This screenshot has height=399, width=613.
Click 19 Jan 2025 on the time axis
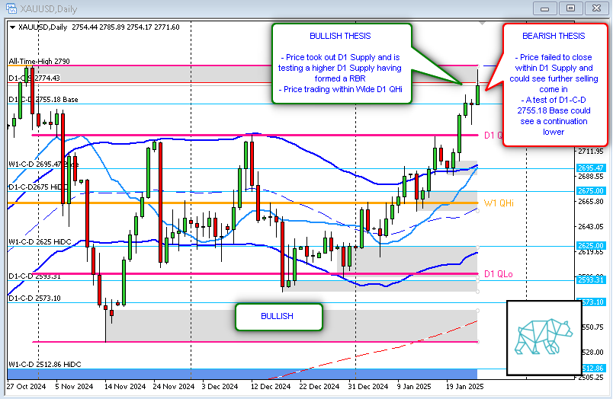pyautogui.click(x=465, y=387)
